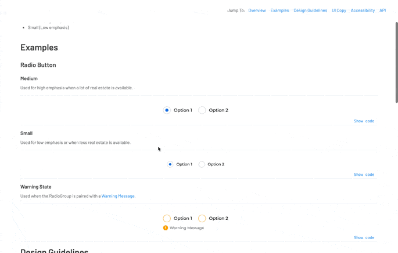Viewport: 398px width, 253px height.
Task: Show code for the Small example
Action: coord(364,175)
